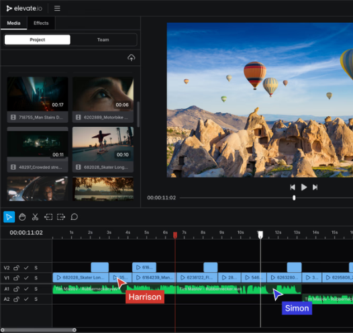This screenshot has height=333, width=353.
Task: Open the 682028_Skater Long clip thumbnail
Action: (103, 144)
